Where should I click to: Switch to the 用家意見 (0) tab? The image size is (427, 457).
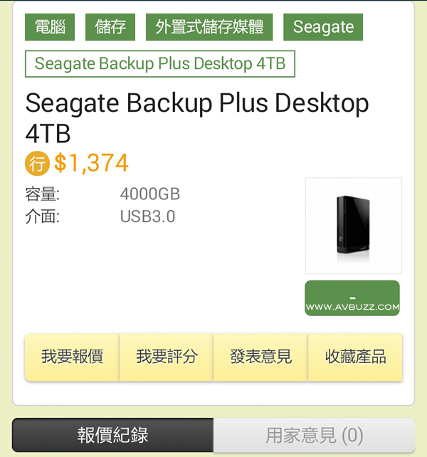(315, 435)
